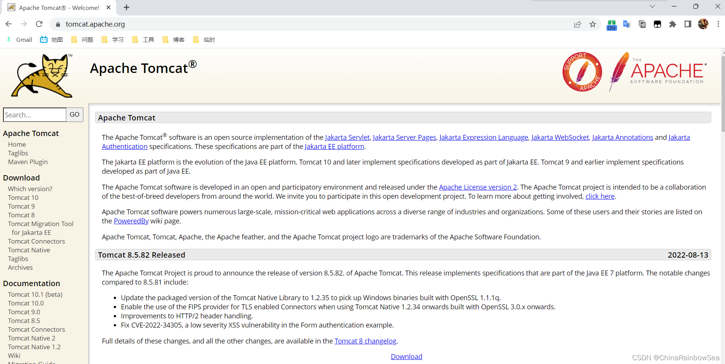Click the vertical page scrollbar thumb
Image resolution: width=725 pixels, height=364 pixels.
[723, 93]
